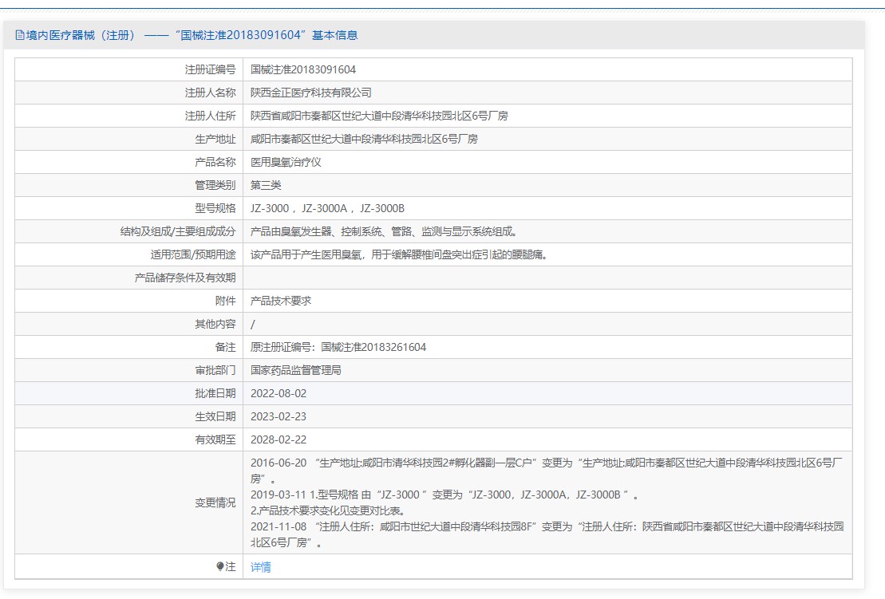This screenshot has height=599, width=885.
Task: Select the 批准日期 label
Action: 215,393
